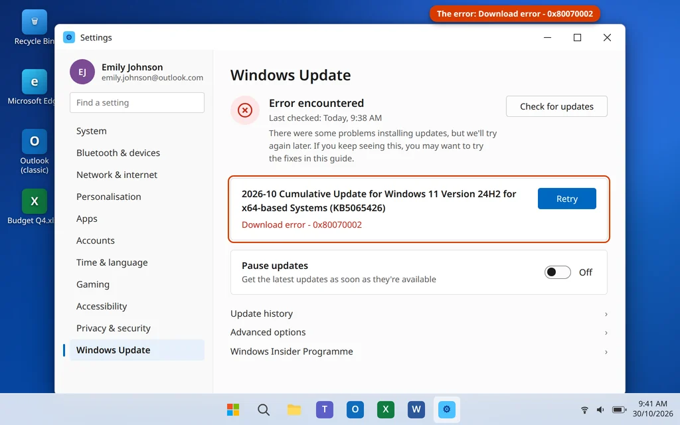
Task: Click the clock showing 9:41 AM
Action: click(x=653, y=404)
